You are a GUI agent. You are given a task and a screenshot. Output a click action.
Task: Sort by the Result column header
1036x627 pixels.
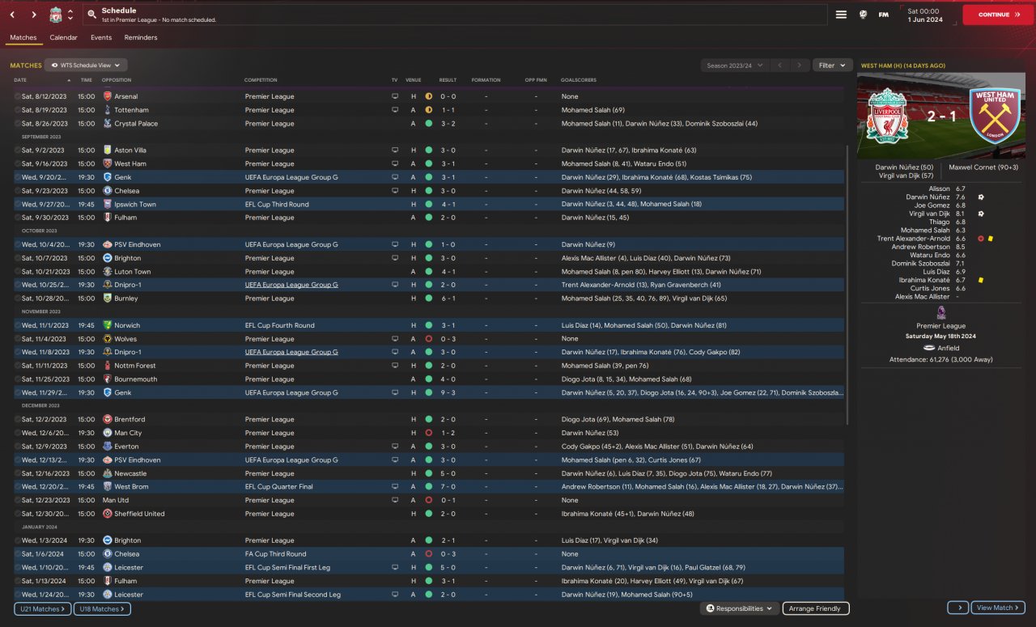[x=448, y=80]
